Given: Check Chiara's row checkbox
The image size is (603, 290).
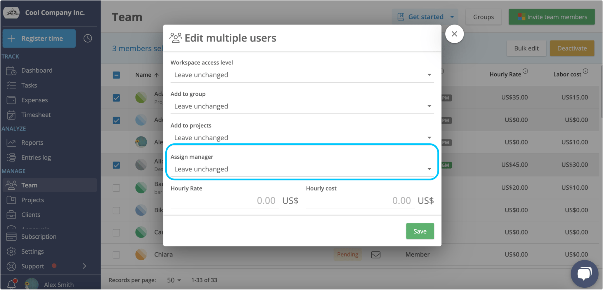Looking at the screenshot, I should tap(116, 255).
